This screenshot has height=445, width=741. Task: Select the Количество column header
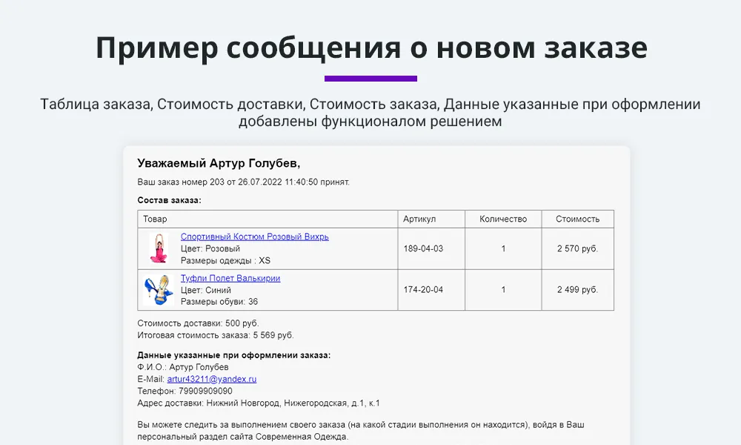pos(502,218)
